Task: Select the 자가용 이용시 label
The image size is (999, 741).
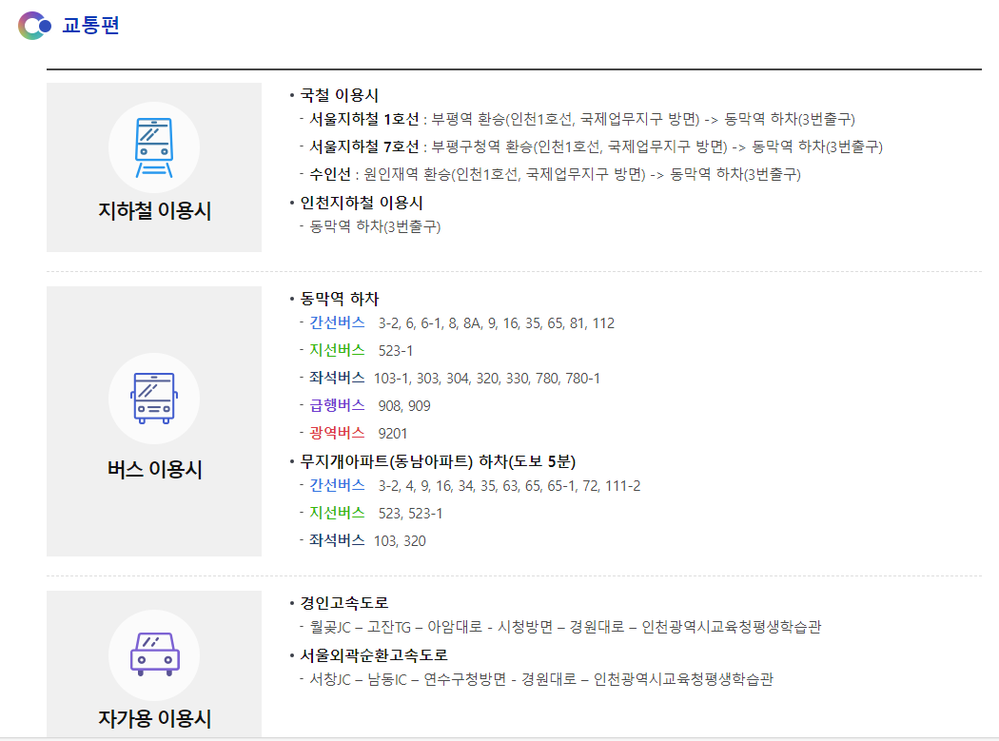Action: (x=154, y=718)
